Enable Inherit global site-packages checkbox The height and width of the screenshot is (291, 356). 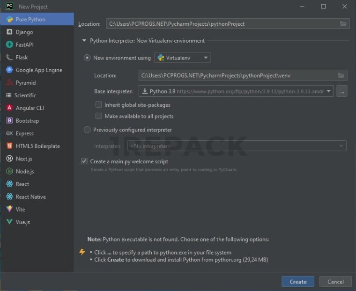pyautogui.click(x=99, y=105)
